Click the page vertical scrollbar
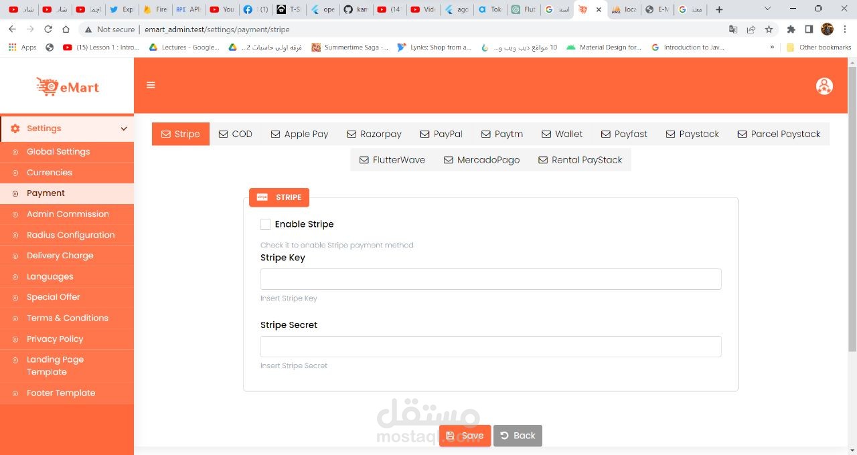 [852, 207]
